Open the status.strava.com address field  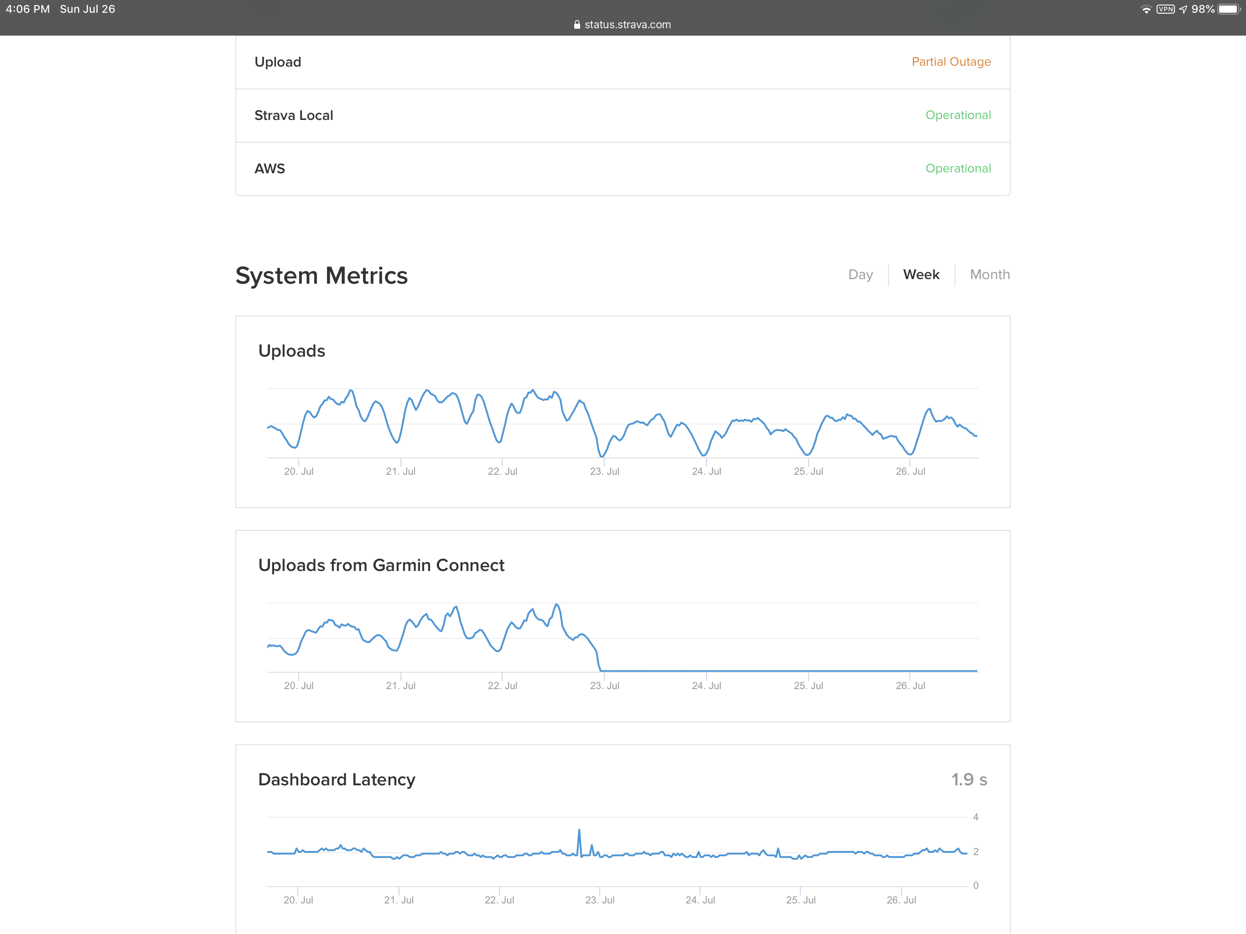tap(627, 24)
